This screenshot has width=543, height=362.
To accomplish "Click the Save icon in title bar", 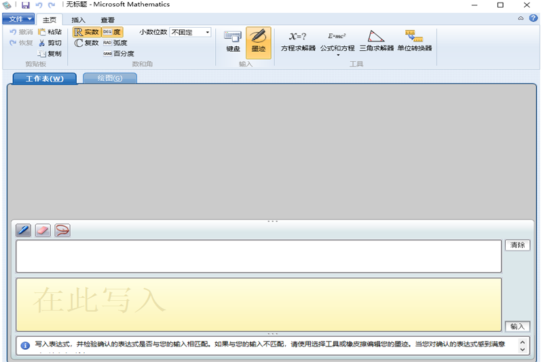I will pos(26,5).
